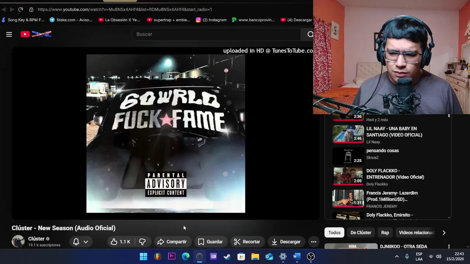The image size is (470, 264).
Task: Open Clúster channel avatar
Action: (x=18, y=241)
